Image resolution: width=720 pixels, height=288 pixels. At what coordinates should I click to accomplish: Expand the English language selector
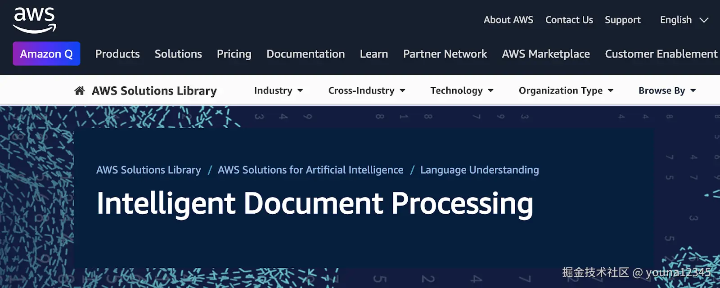click(684, 20)
